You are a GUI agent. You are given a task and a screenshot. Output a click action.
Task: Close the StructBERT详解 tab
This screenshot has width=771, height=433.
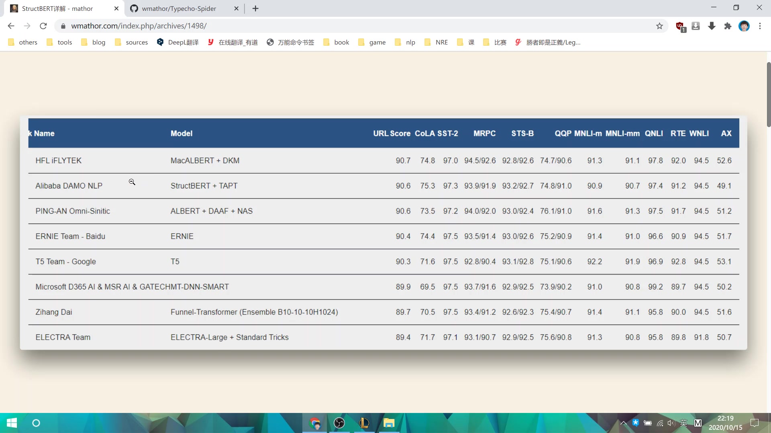[x=116, y=8]
